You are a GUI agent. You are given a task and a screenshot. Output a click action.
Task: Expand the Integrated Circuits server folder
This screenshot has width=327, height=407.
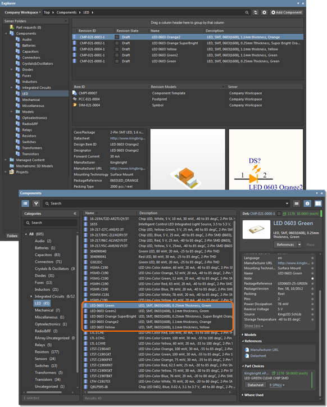11,88
